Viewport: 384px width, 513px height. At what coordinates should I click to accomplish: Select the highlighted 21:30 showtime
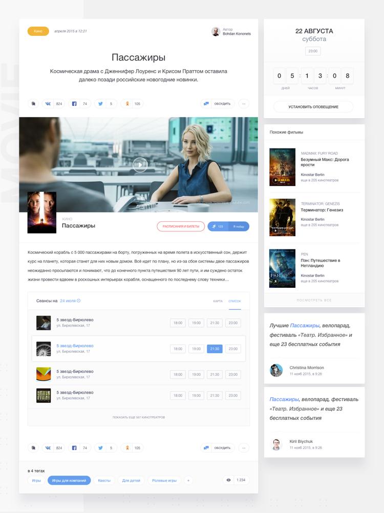pyautogui.click(x=214, y=349)
